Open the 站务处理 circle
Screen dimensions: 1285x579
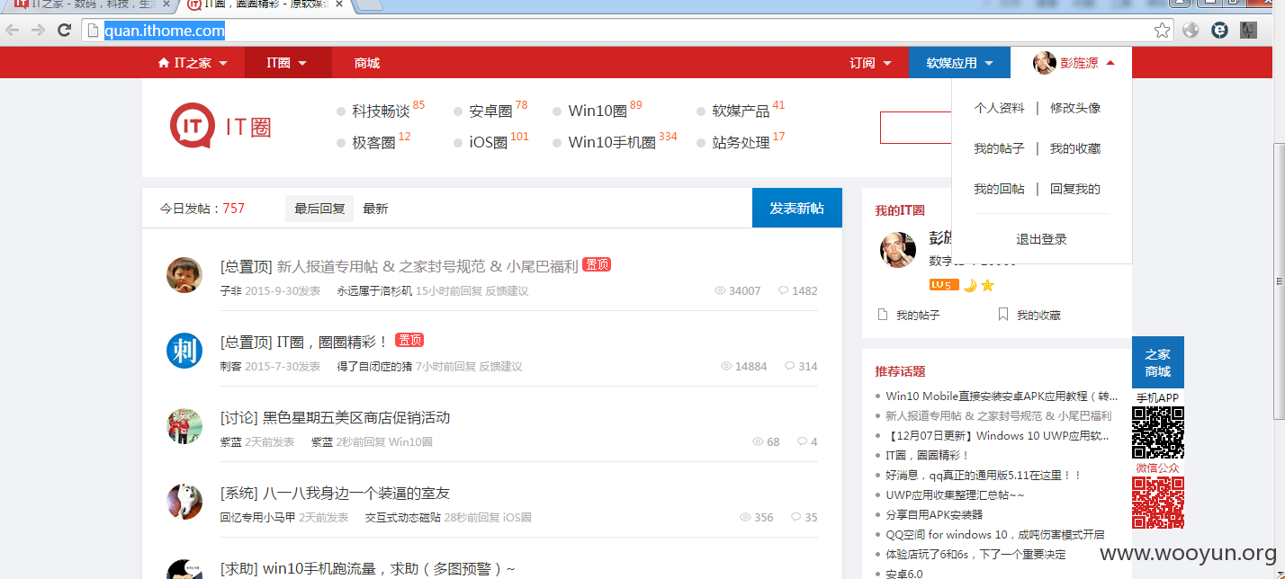741,142
